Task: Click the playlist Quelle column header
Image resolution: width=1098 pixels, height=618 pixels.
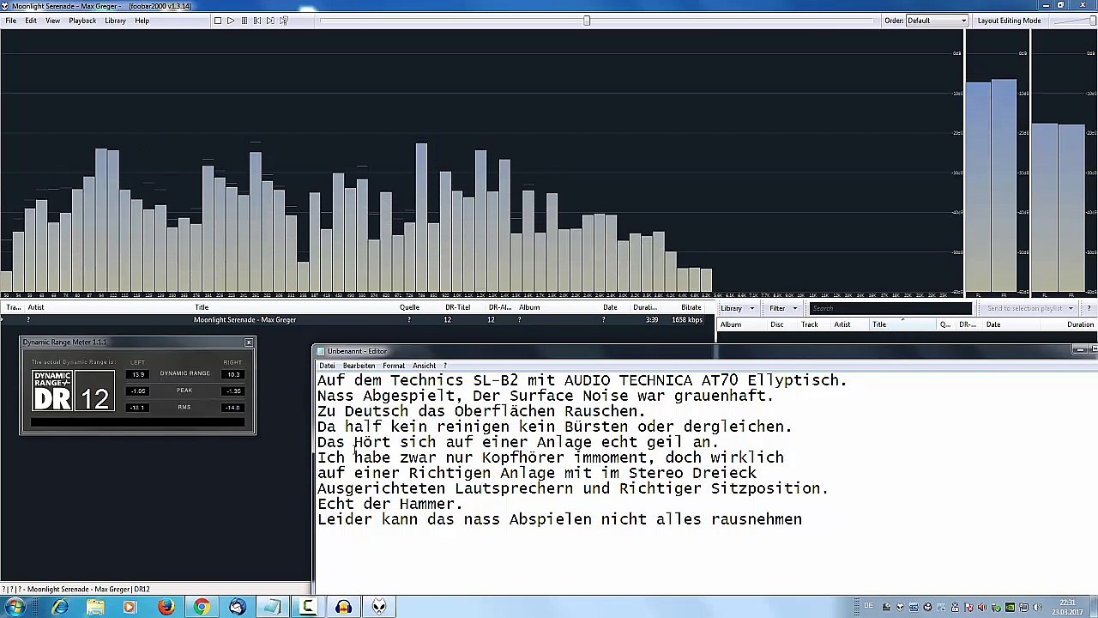Action: [x=409, y=307]
